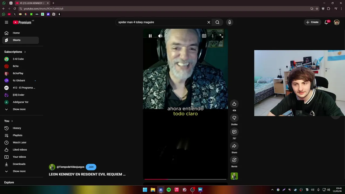Open Downloads in the sidebar
The height and width of the screenshot is (194, 345).
(20, 164)
